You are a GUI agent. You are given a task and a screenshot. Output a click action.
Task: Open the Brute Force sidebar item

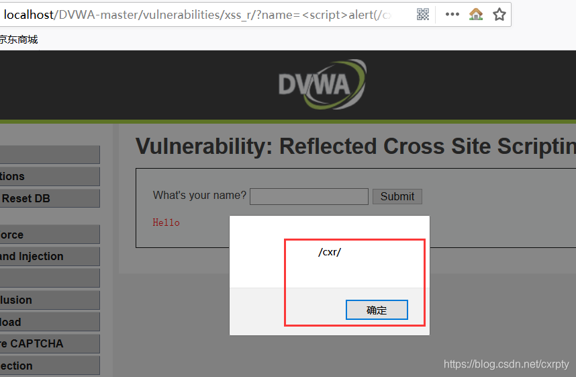click(x=50, y=235)
